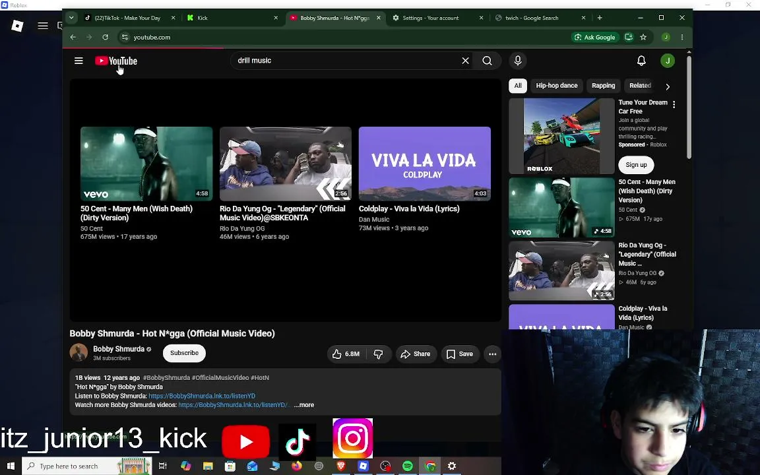Open the more actions ellipsis under the video
Viewport: 760px width, 475px height.
[492, 354]
